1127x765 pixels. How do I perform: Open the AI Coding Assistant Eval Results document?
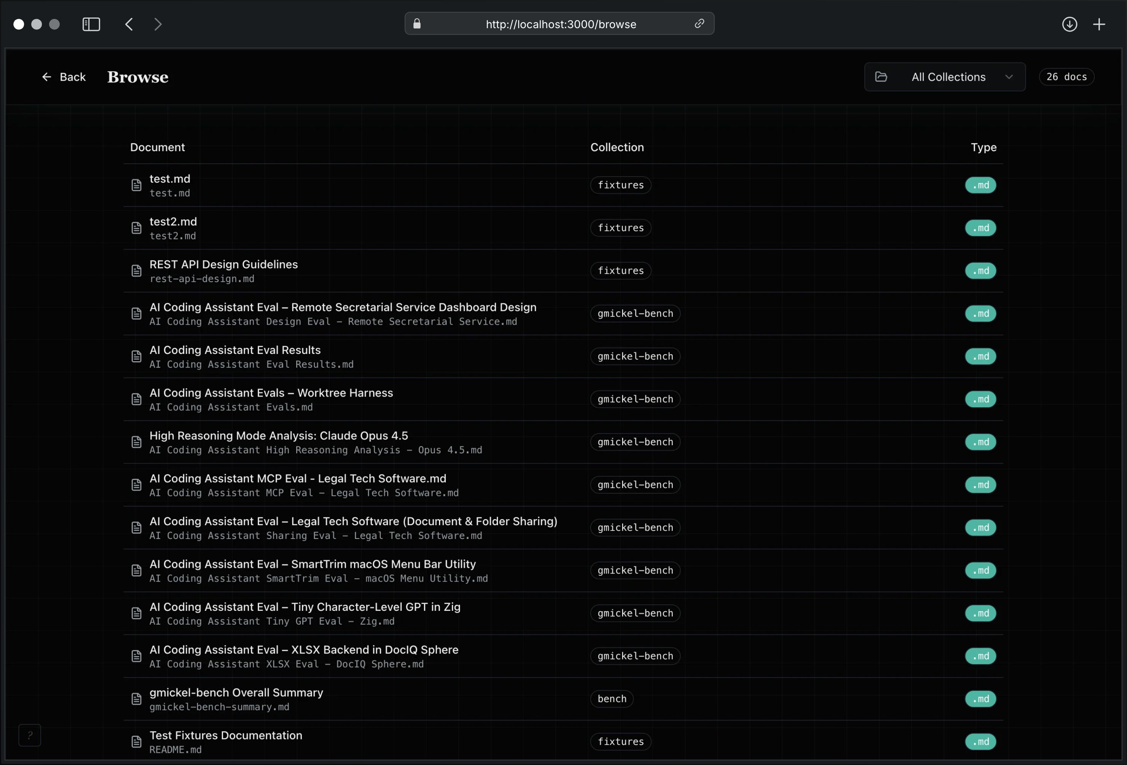pos(235,350)
